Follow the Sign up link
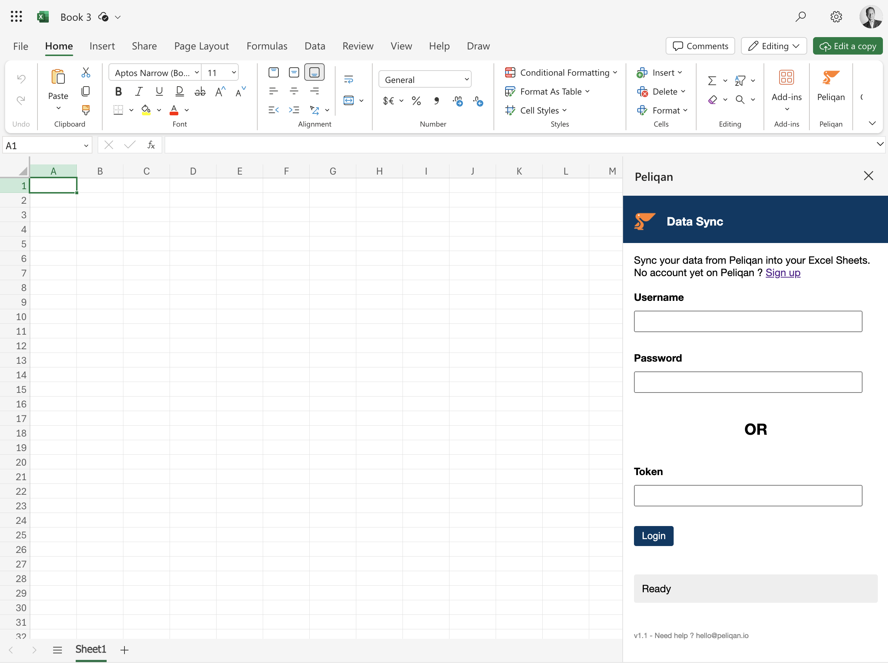 click(x=782, y=273)
